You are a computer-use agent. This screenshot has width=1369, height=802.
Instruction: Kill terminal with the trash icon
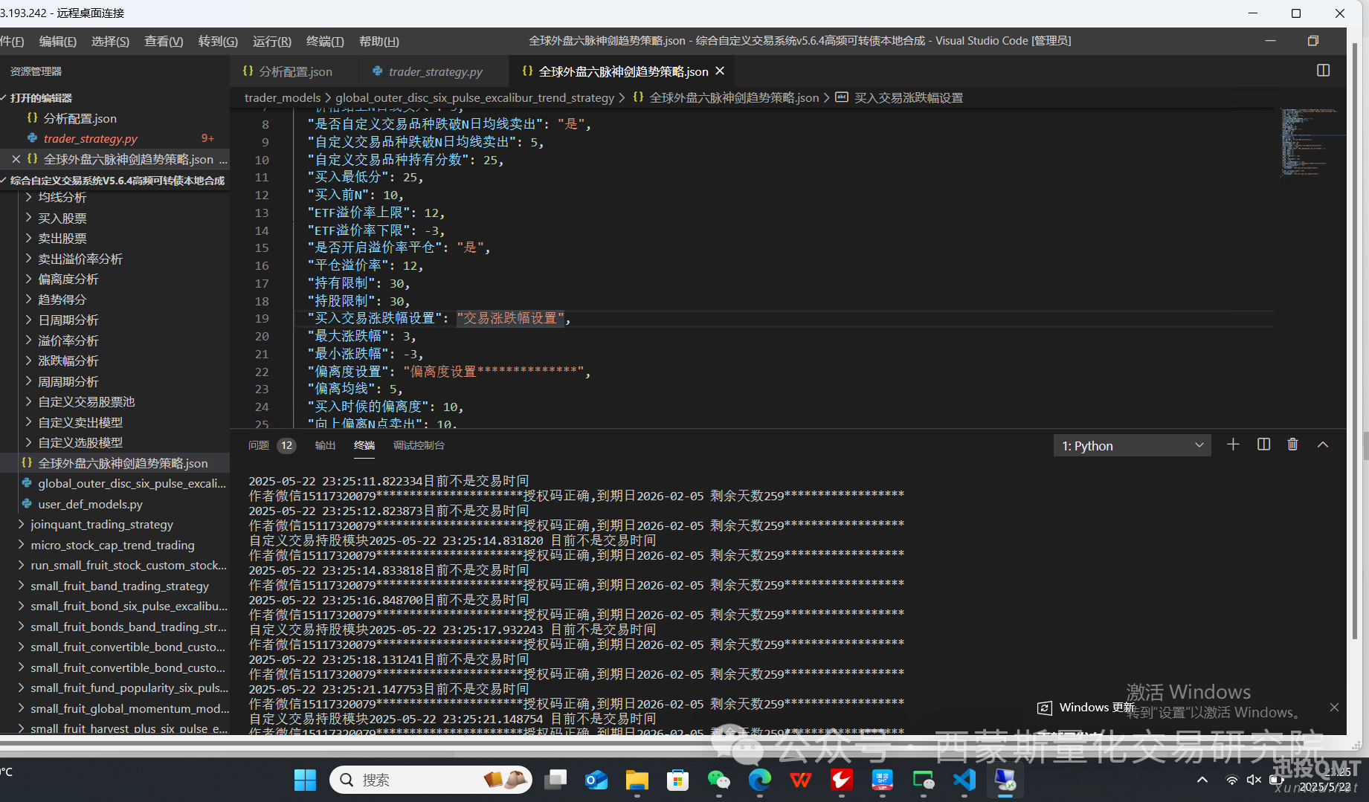(1292, 444)
